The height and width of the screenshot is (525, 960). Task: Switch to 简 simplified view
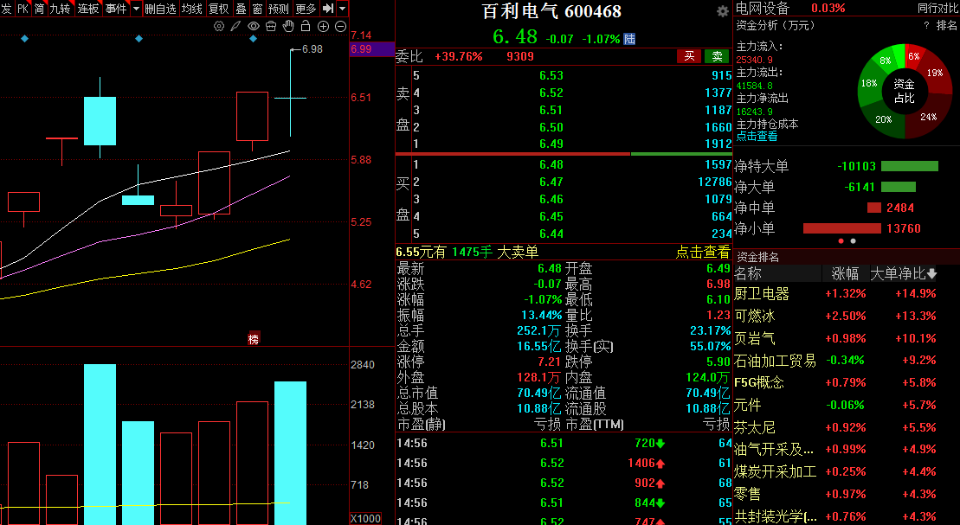39,9
